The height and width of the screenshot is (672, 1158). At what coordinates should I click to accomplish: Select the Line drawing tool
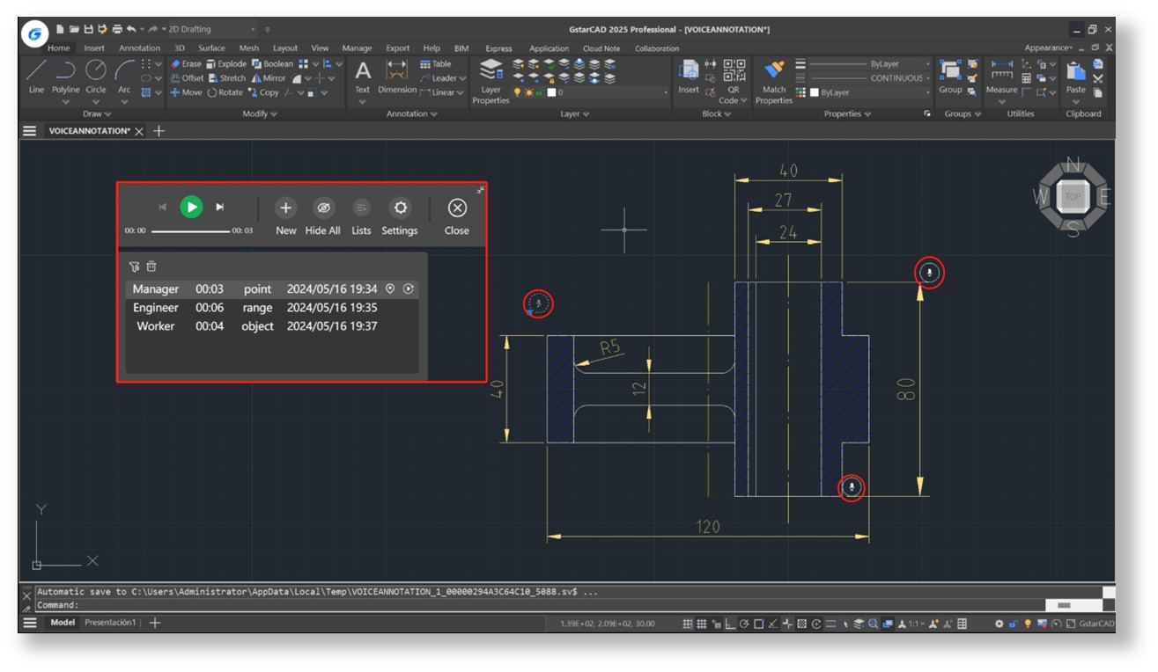coord(36,72)
